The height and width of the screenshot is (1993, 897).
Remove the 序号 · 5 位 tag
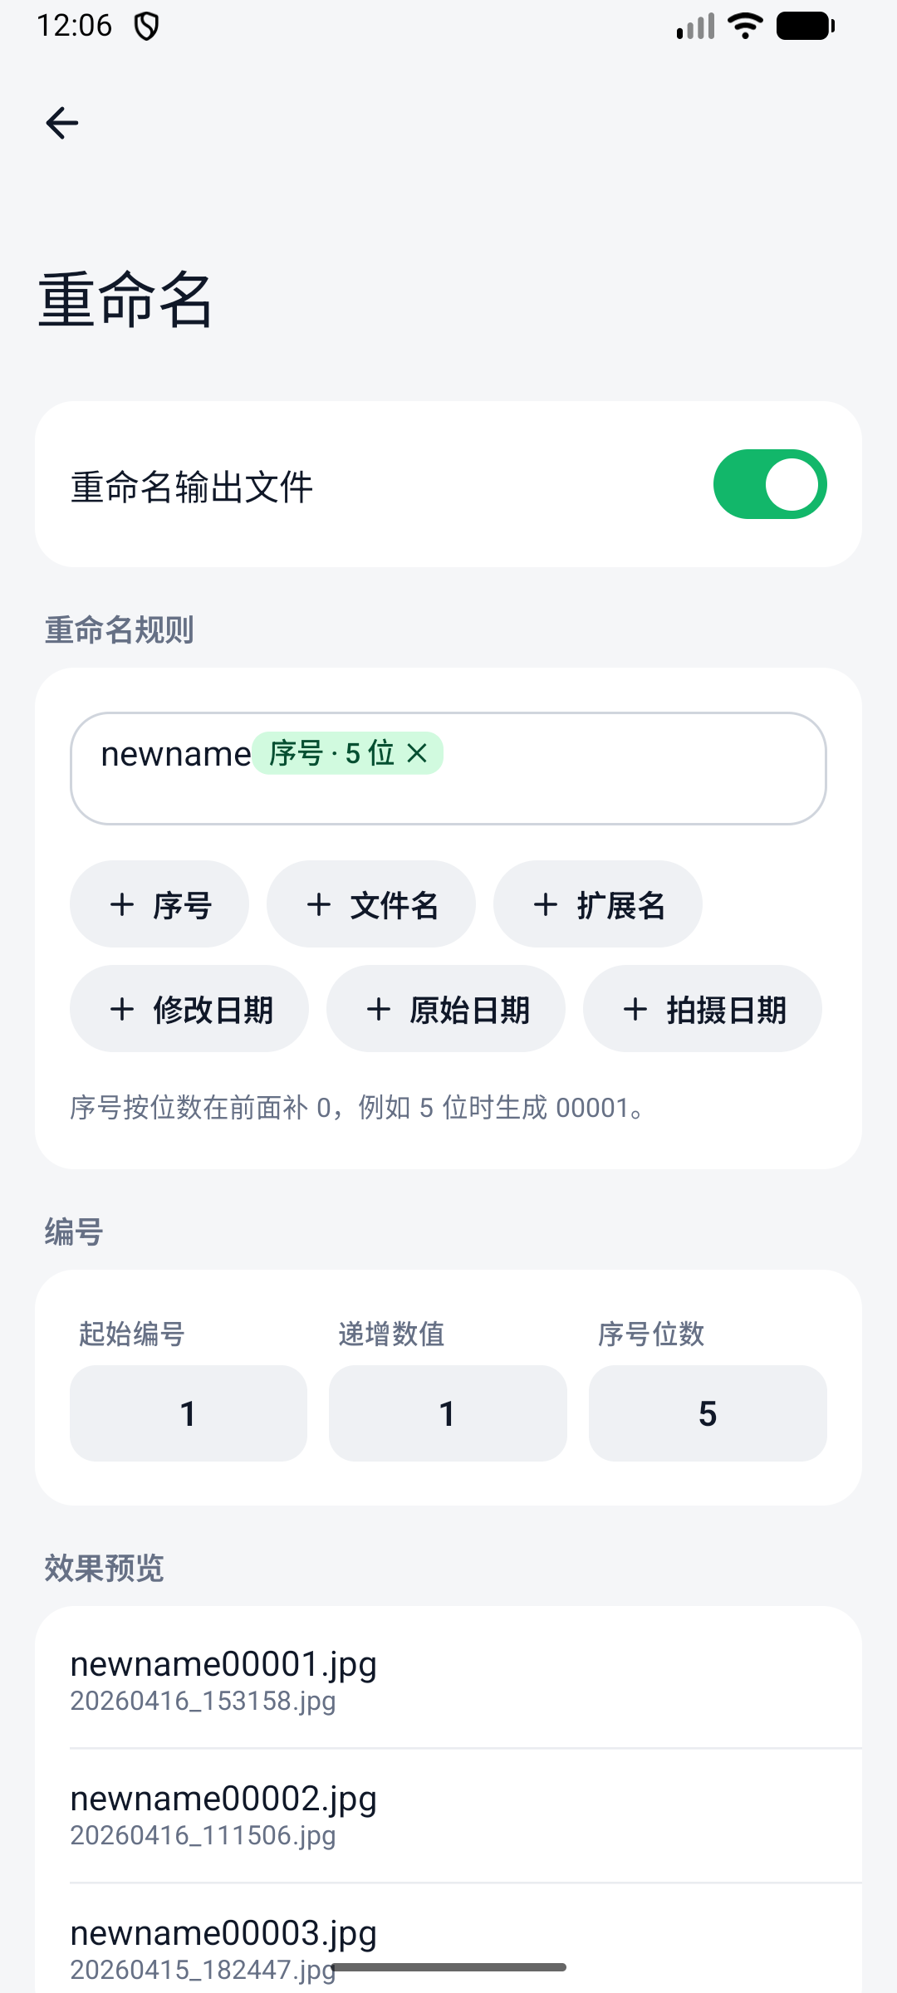click(417, 753)
